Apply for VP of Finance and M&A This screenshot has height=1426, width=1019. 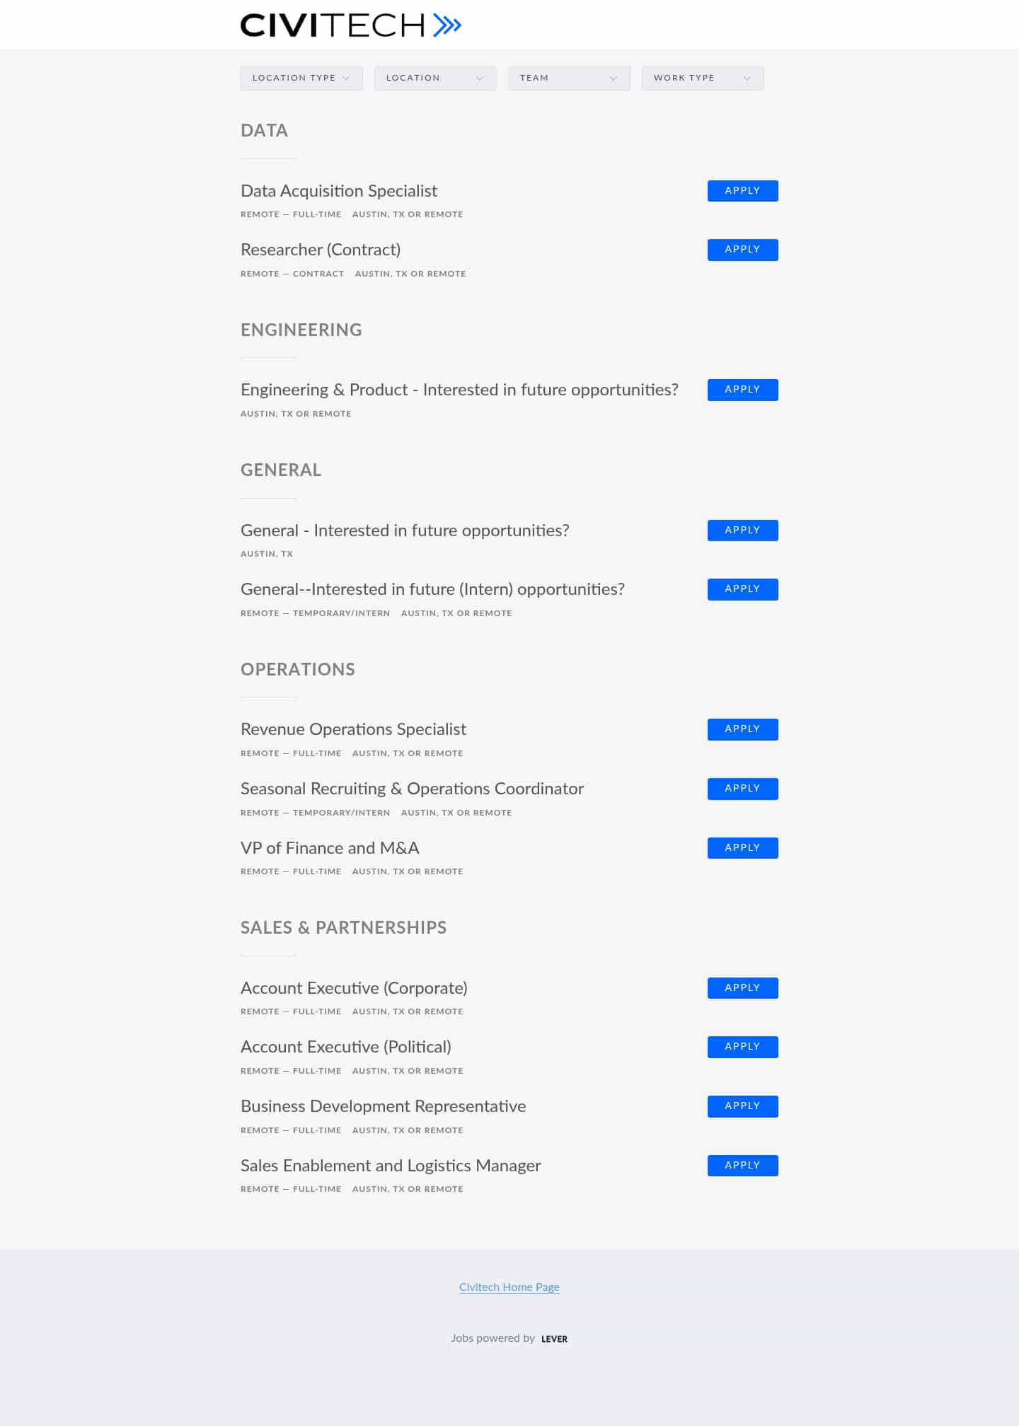(742, 848)
